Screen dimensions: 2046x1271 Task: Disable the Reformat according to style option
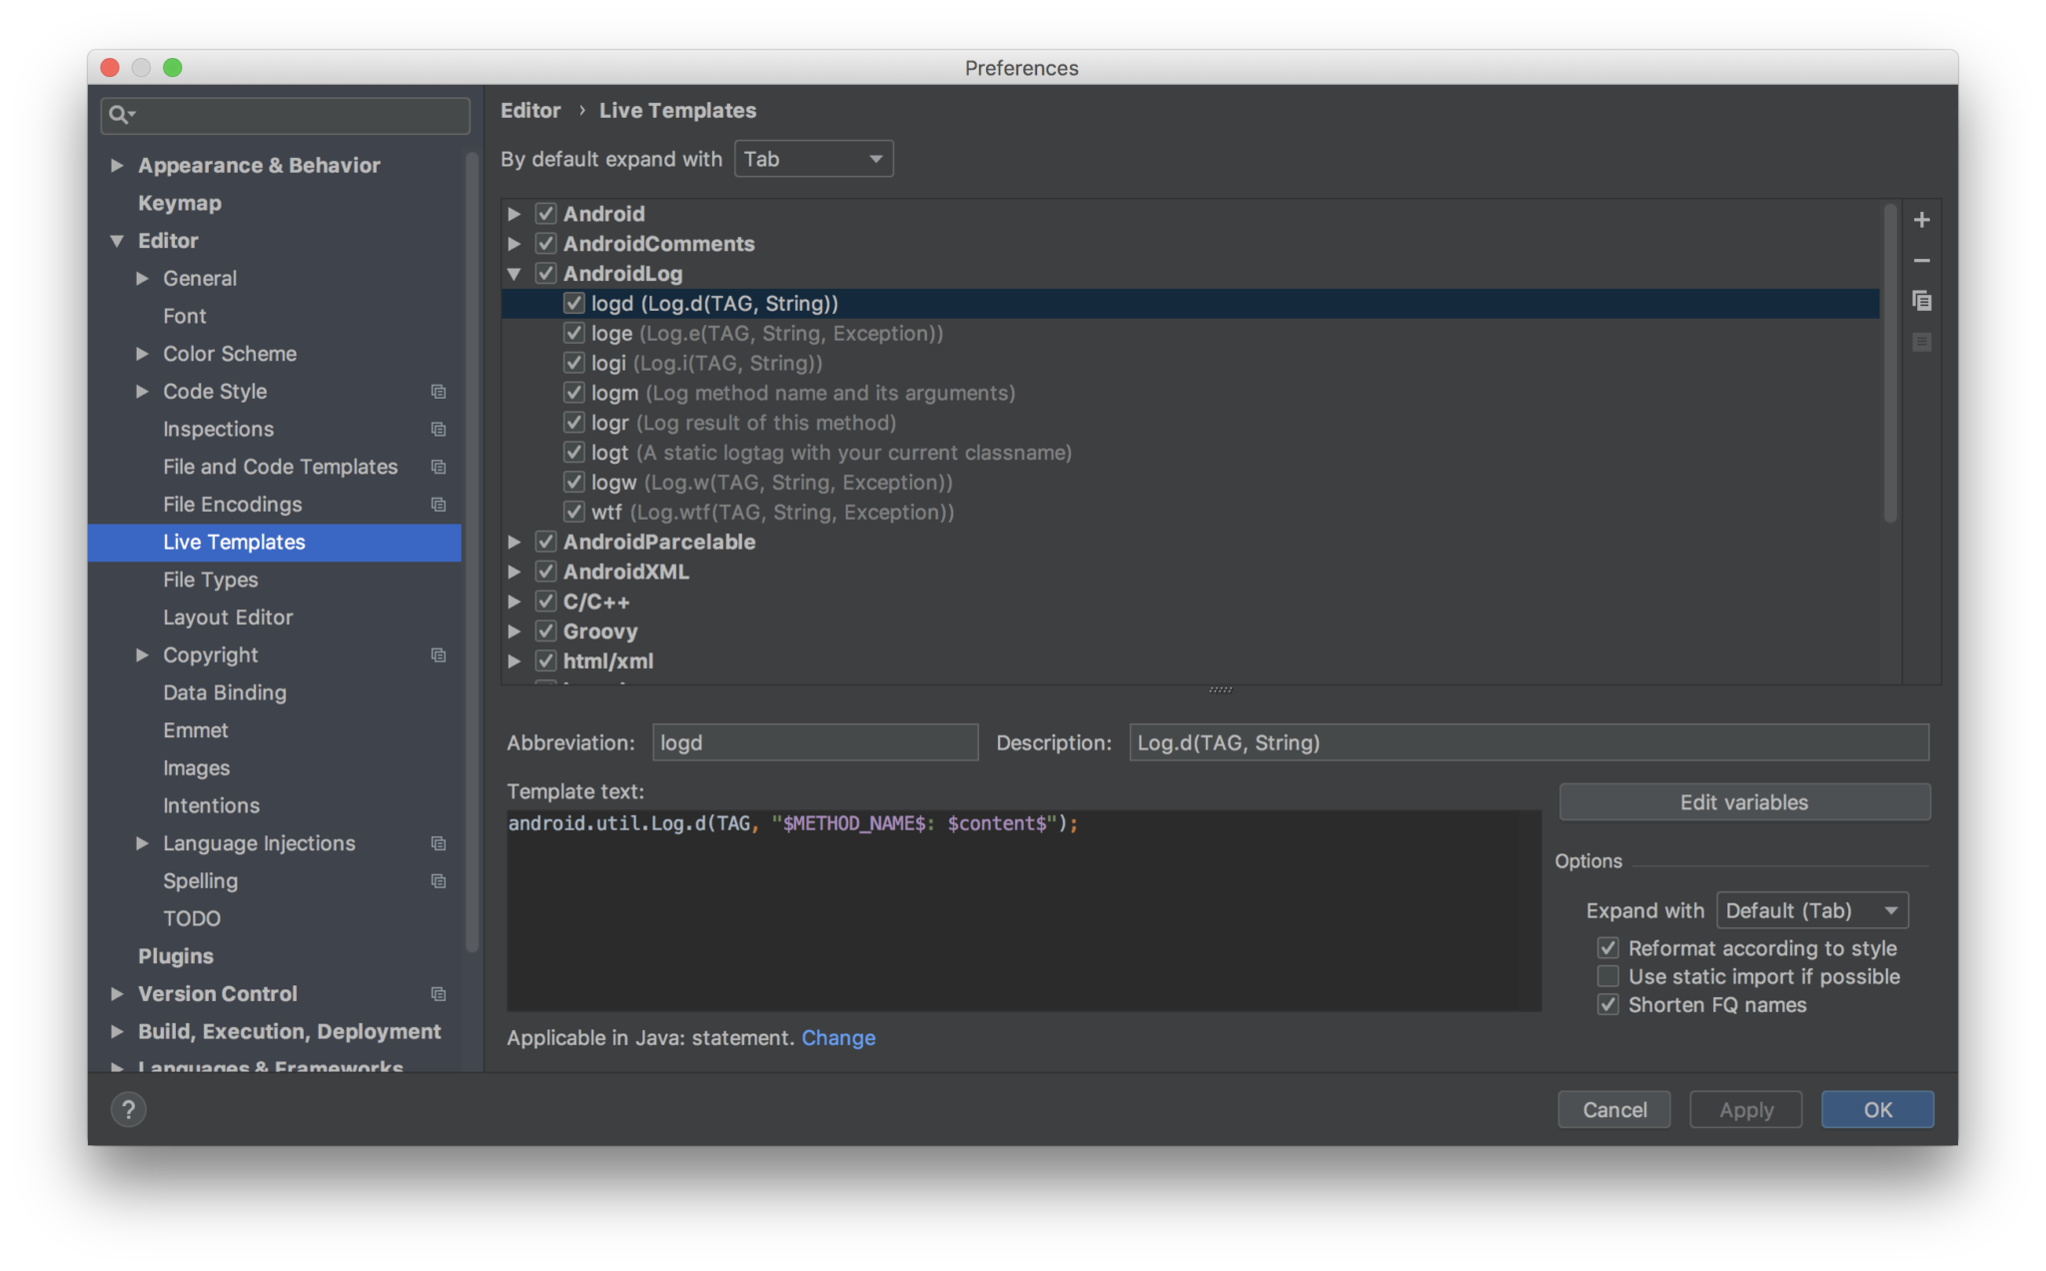(x=1607, y=947)
